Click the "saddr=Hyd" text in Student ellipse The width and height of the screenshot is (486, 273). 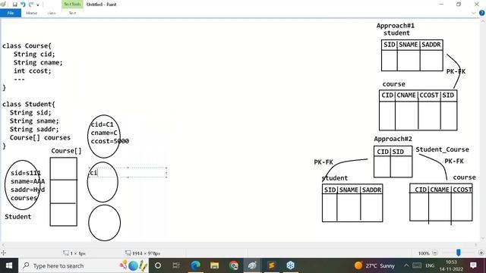click(x=27, y=190)
